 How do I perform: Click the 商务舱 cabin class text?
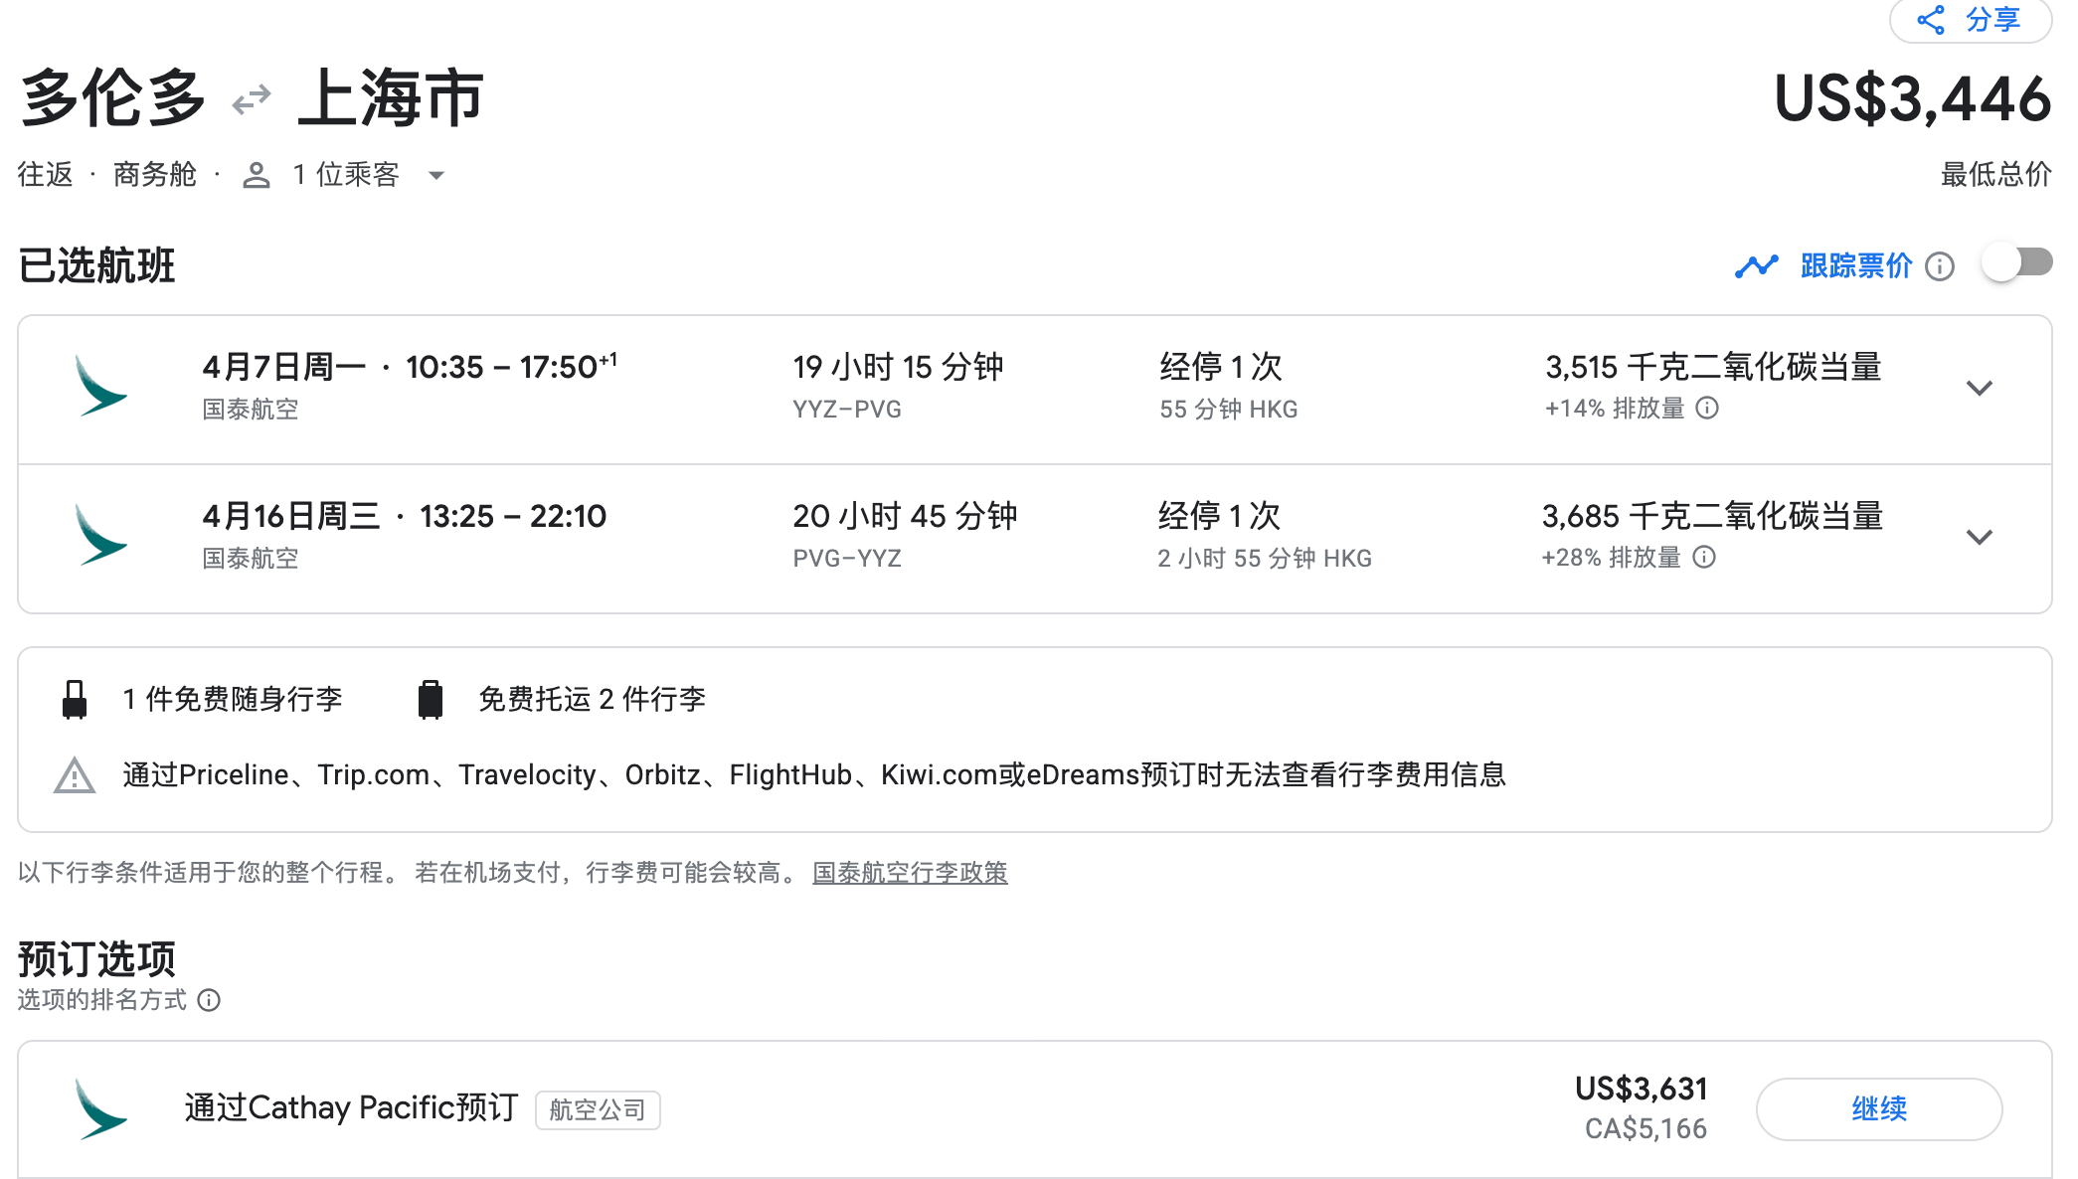click(155, 175)
